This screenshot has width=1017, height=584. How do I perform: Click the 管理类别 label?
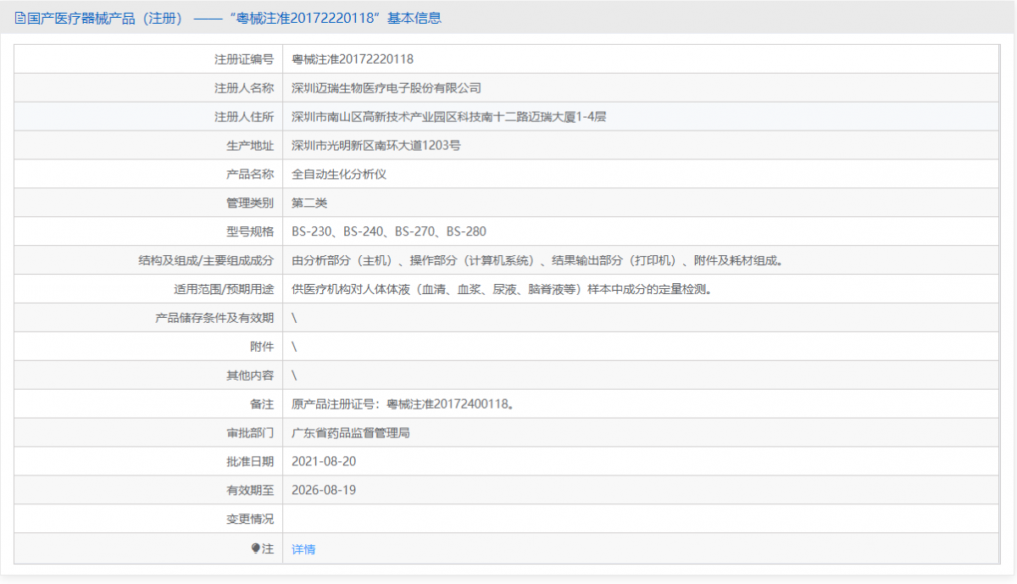click(250, 203)
